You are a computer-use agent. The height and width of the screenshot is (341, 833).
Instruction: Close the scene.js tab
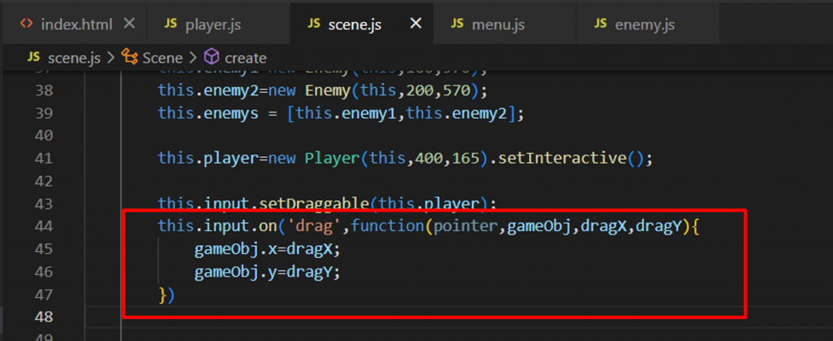click(416, 24)
